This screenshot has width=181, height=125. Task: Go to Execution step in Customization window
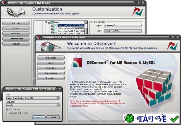pyautogui.click(x=16, y=44)
